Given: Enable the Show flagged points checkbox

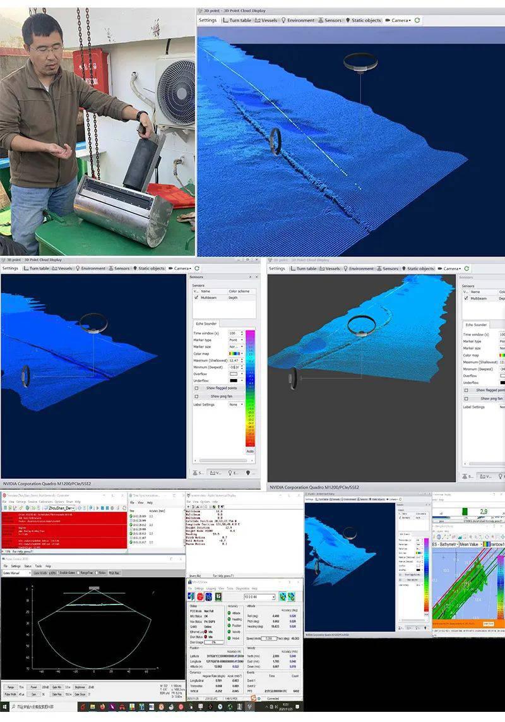Looking at the screenshot, I should tap(196, 388).
